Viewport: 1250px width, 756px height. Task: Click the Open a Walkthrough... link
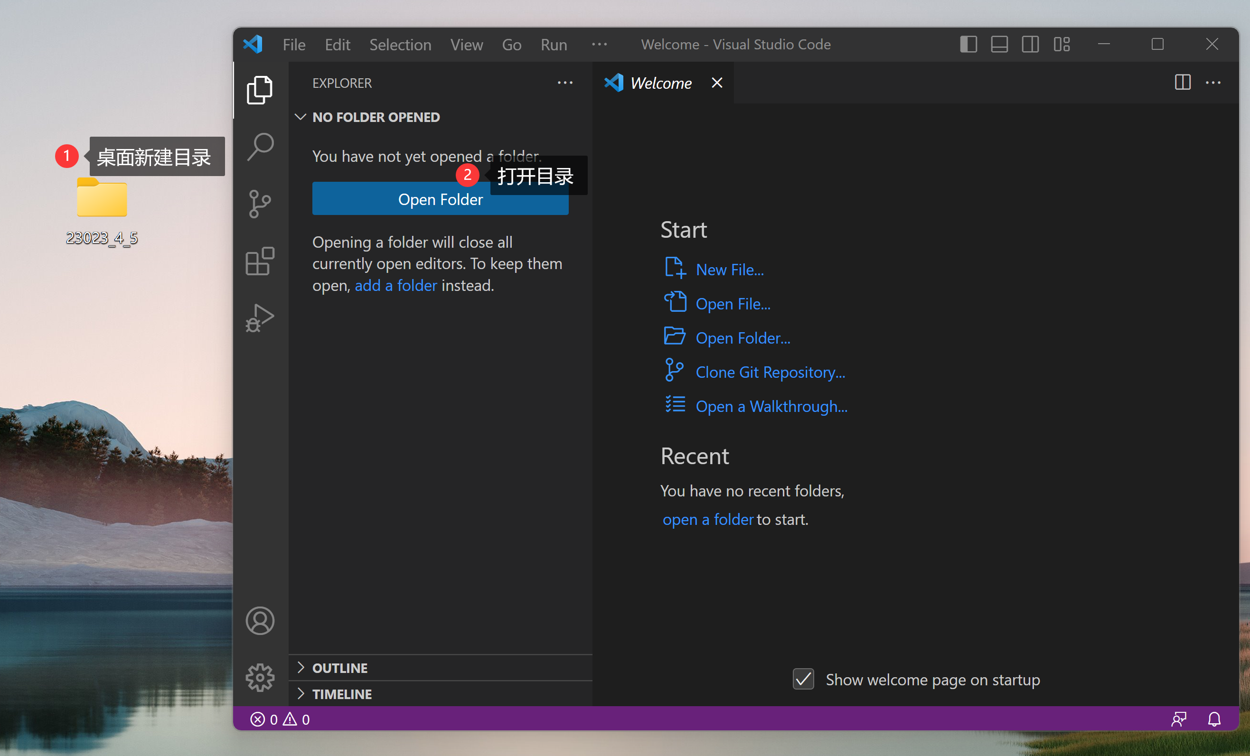[771, 406]
